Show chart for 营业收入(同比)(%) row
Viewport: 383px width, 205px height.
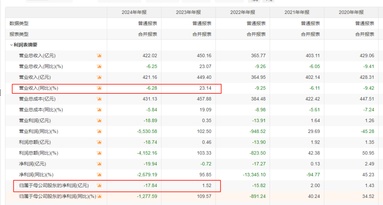coord(99,88)
